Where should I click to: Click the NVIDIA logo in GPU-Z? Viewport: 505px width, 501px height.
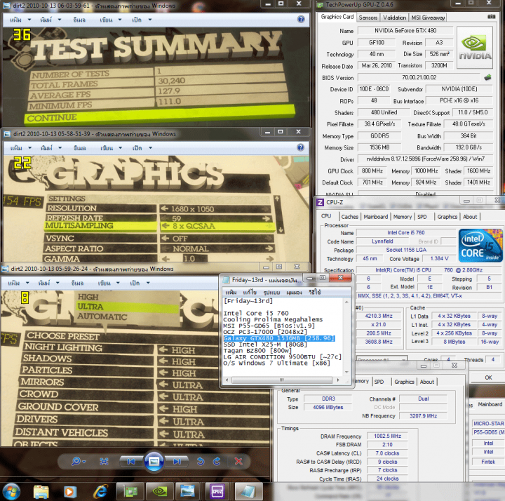pos(475,48)
